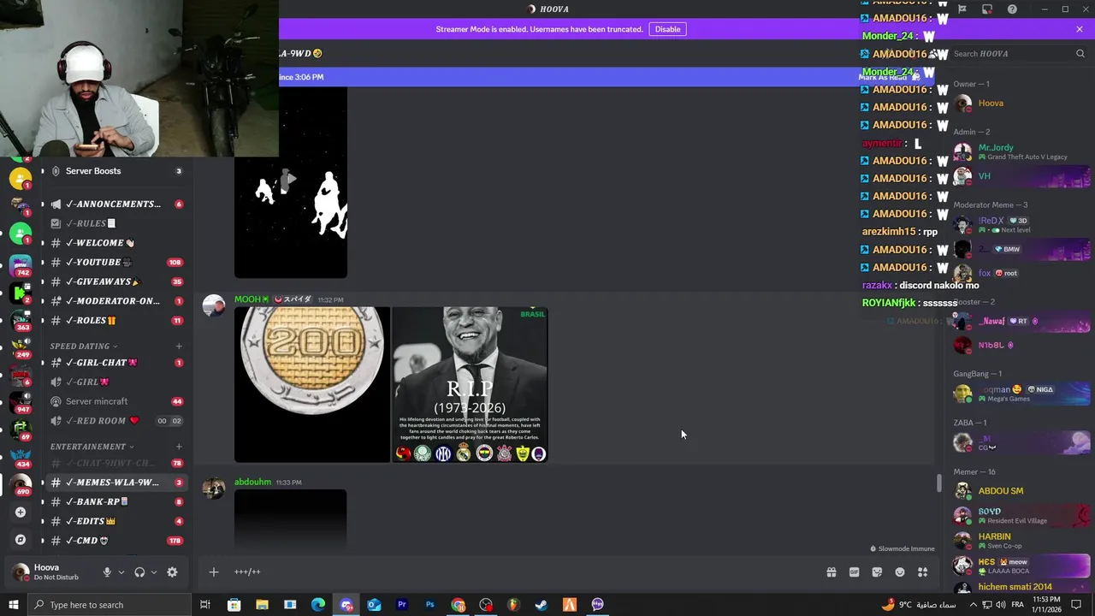Open the gift Nitro icon in message bar
The image size is (1095, 616).
tap(831, 572)
